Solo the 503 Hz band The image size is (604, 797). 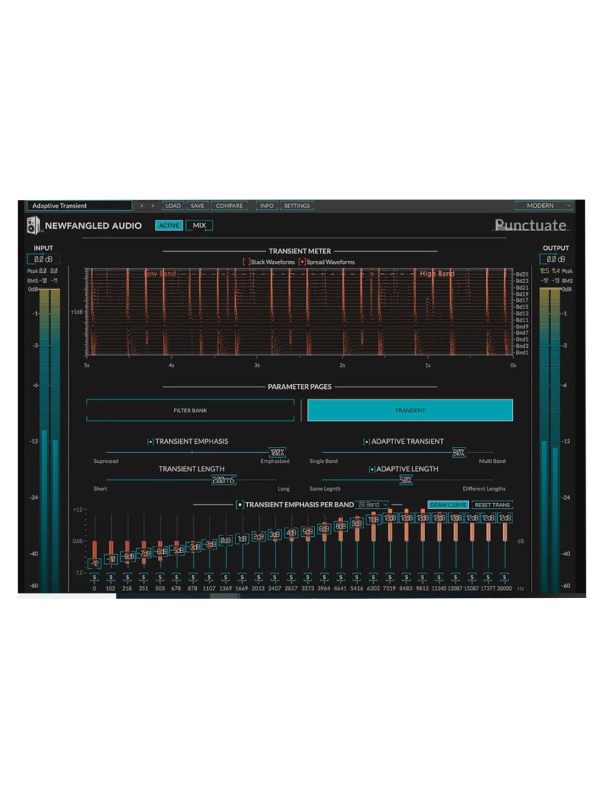pos(160,577)
